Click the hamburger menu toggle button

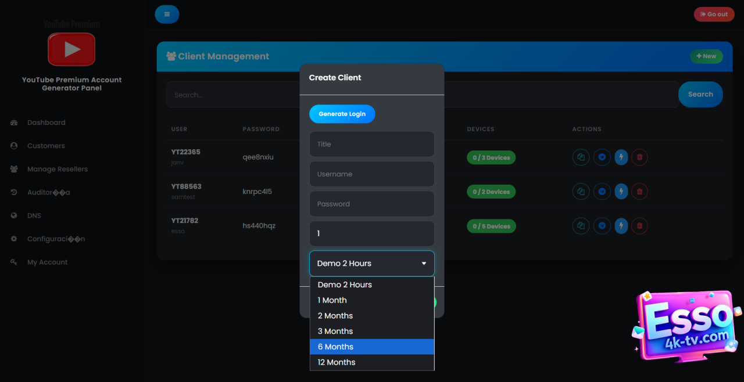pyautogui.click(x=167, y=15)
